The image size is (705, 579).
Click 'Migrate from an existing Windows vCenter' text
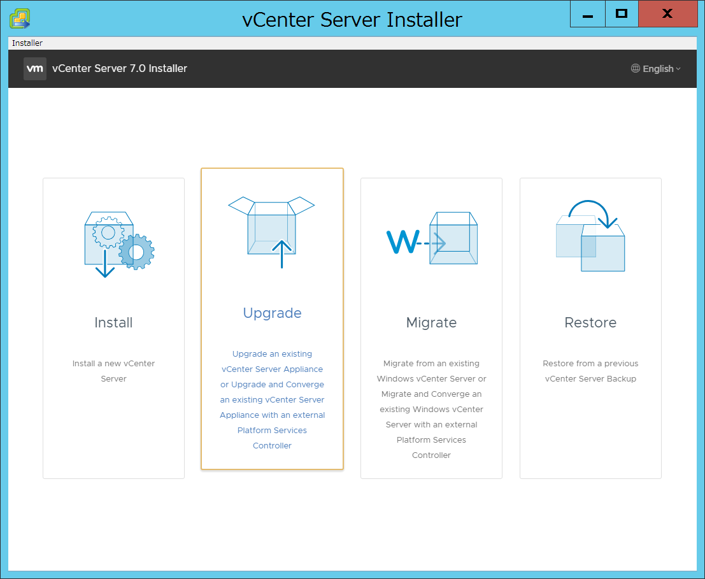pyautogui.click(x=431, y=409)
